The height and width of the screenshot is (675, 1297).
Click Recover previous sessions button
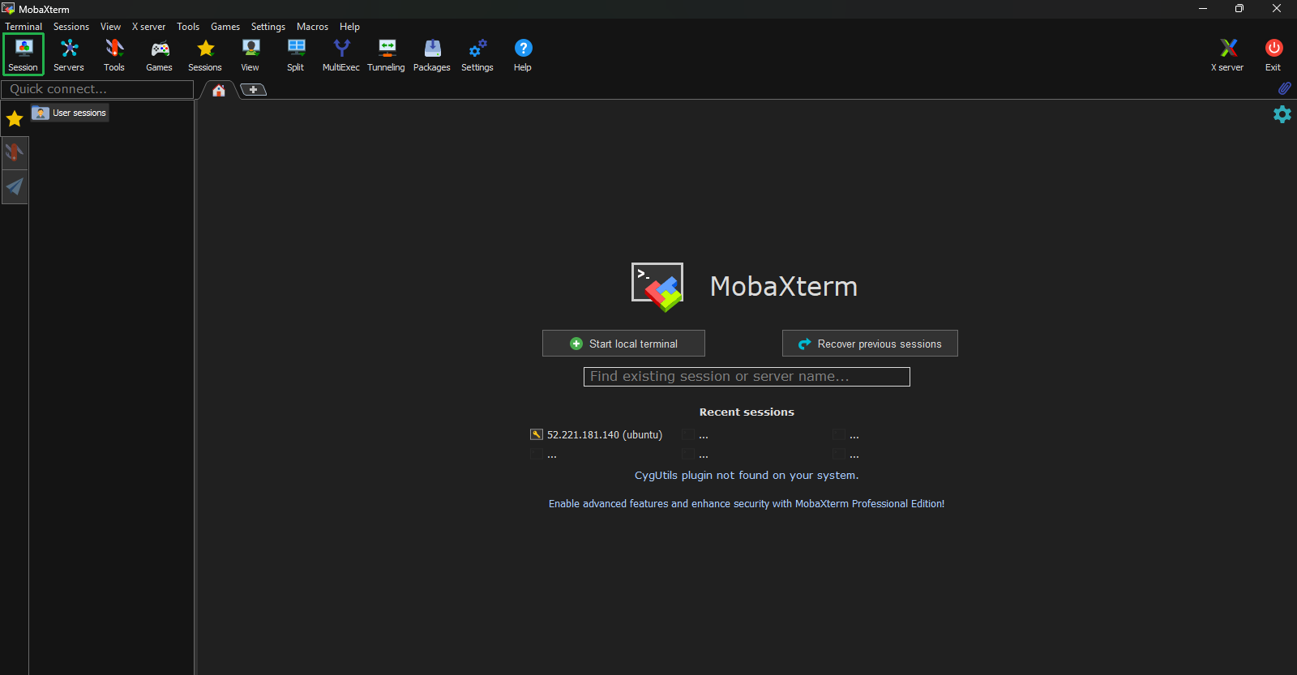(870, 344)
